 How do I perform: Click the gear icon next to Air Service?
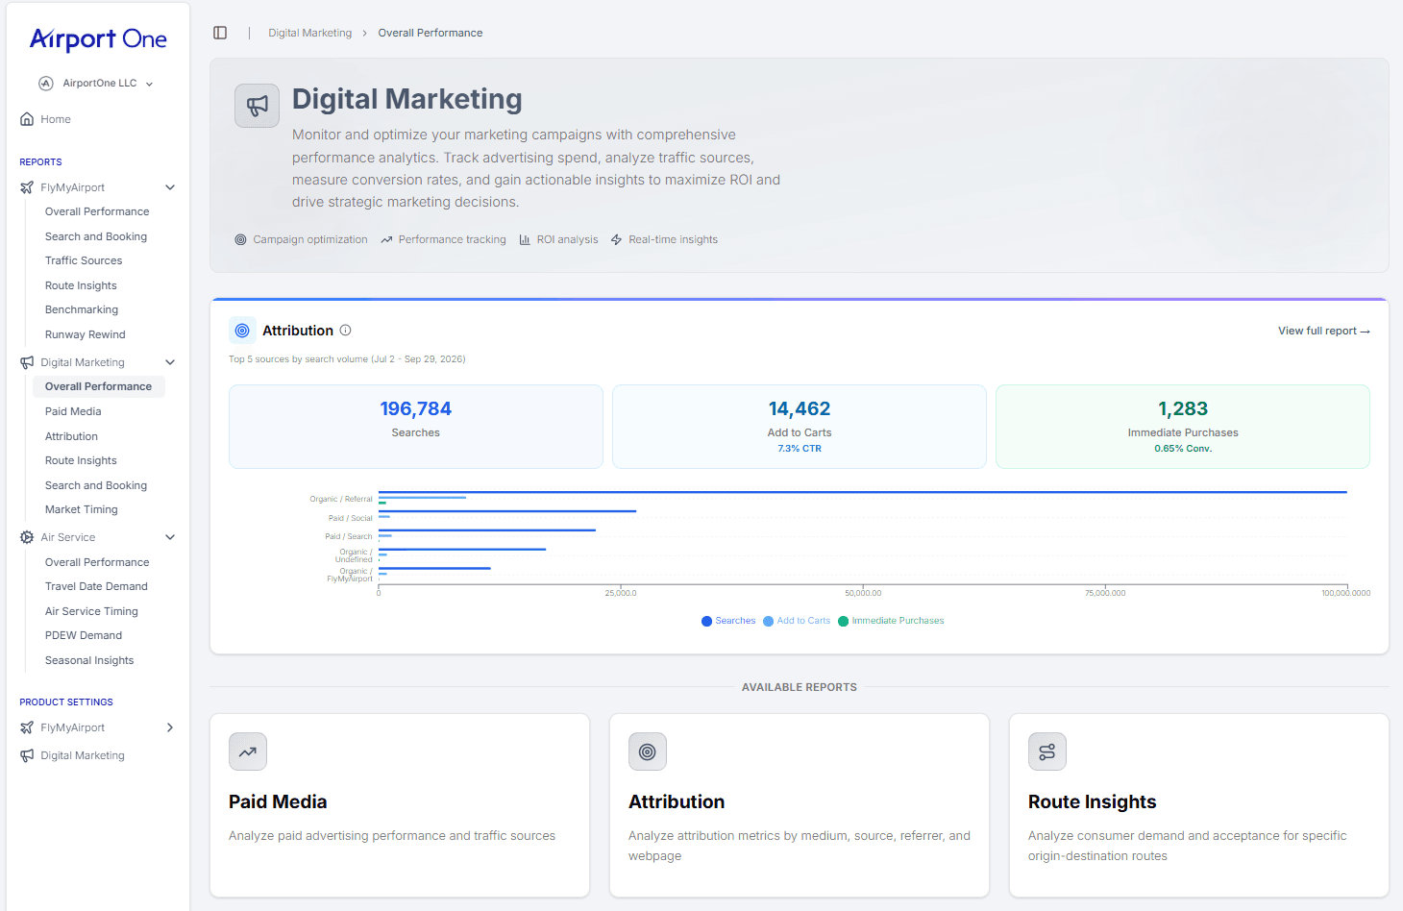(27, 537)
